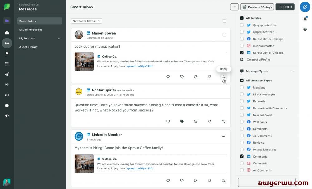
Task: Open the star reviews icon in sidebar
Action: pyautogui.click(x=7, y=116)
